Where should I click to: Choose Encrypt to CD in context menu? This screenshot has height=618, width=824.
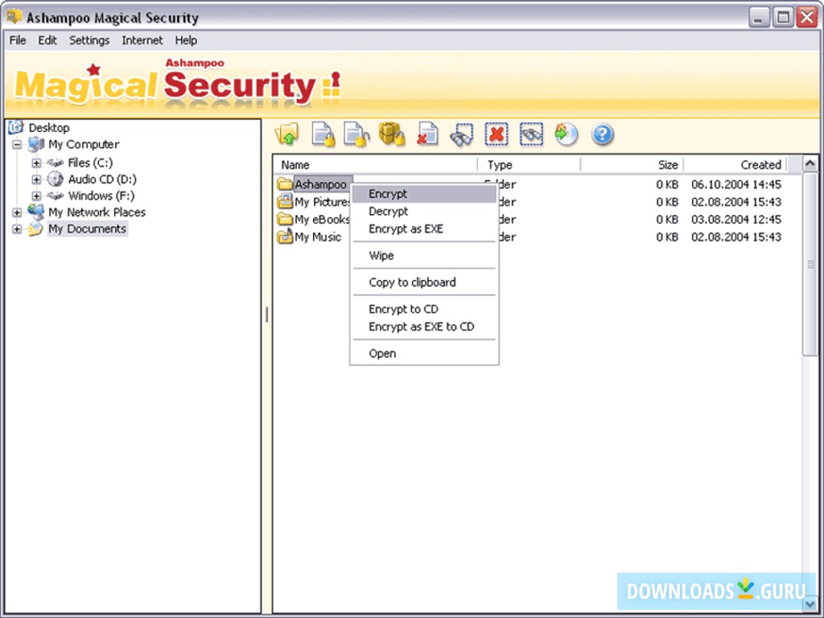(424, 309)
